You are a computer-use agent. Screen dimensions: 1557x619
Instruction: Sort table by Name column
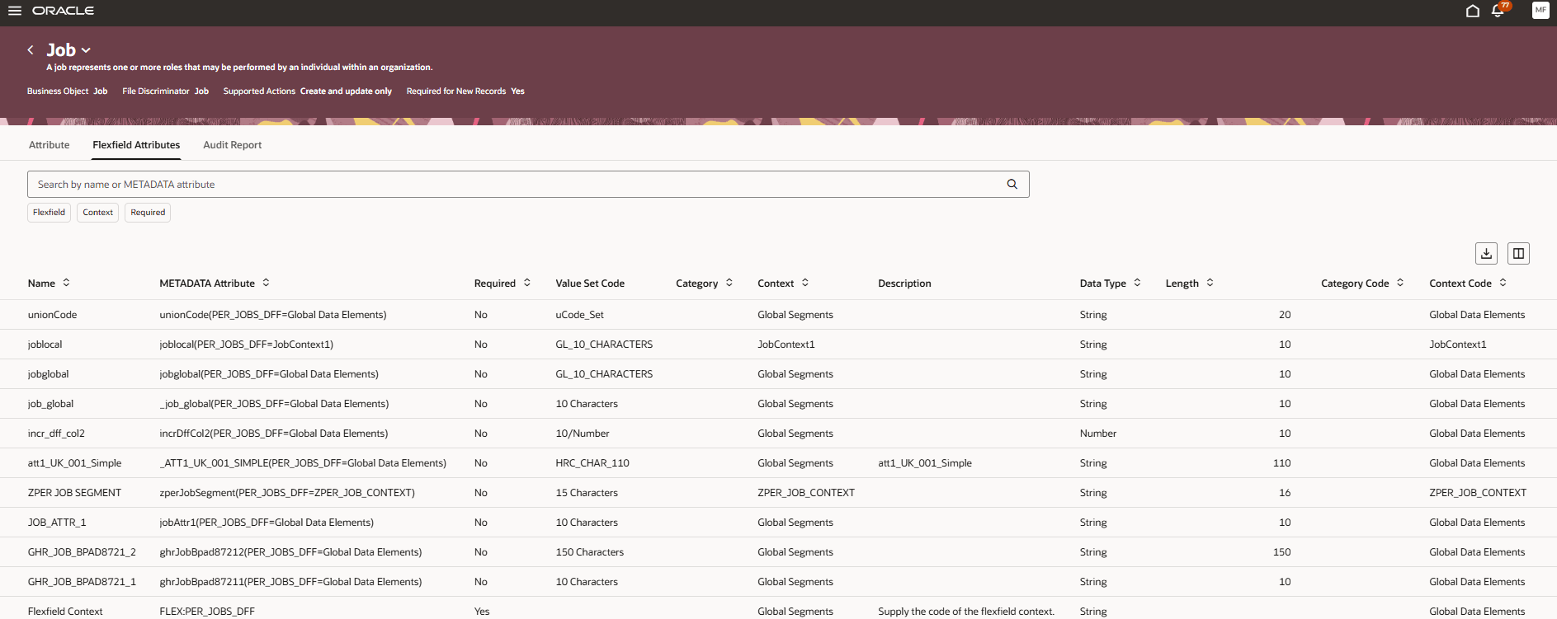pyautogui.click(x=67, y=283)
